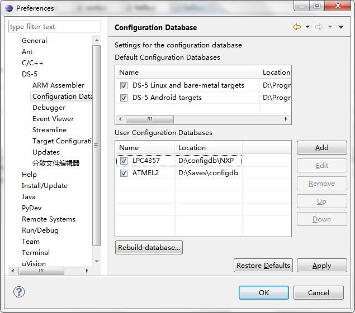Viewport: 355px width, 313px height.
Task: Open Debugger preferences page
Action: pyautogui.click(x=49, y=108)
